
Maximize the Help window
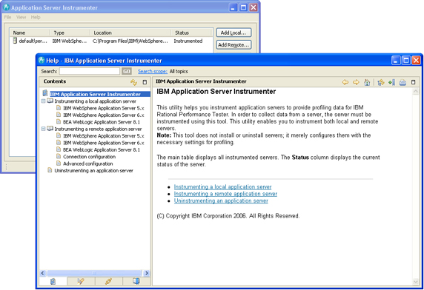(406, 60)
